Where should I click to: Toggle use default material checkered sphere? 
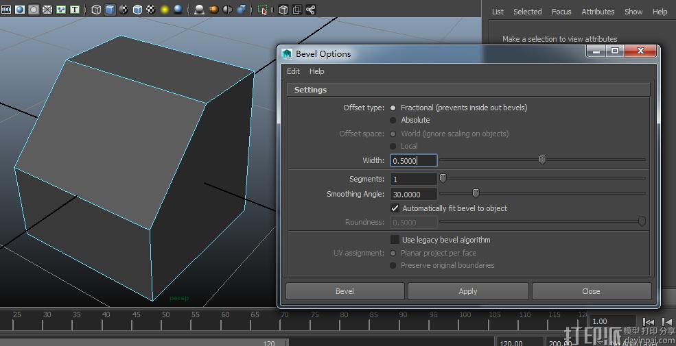(x=124, y=10)
